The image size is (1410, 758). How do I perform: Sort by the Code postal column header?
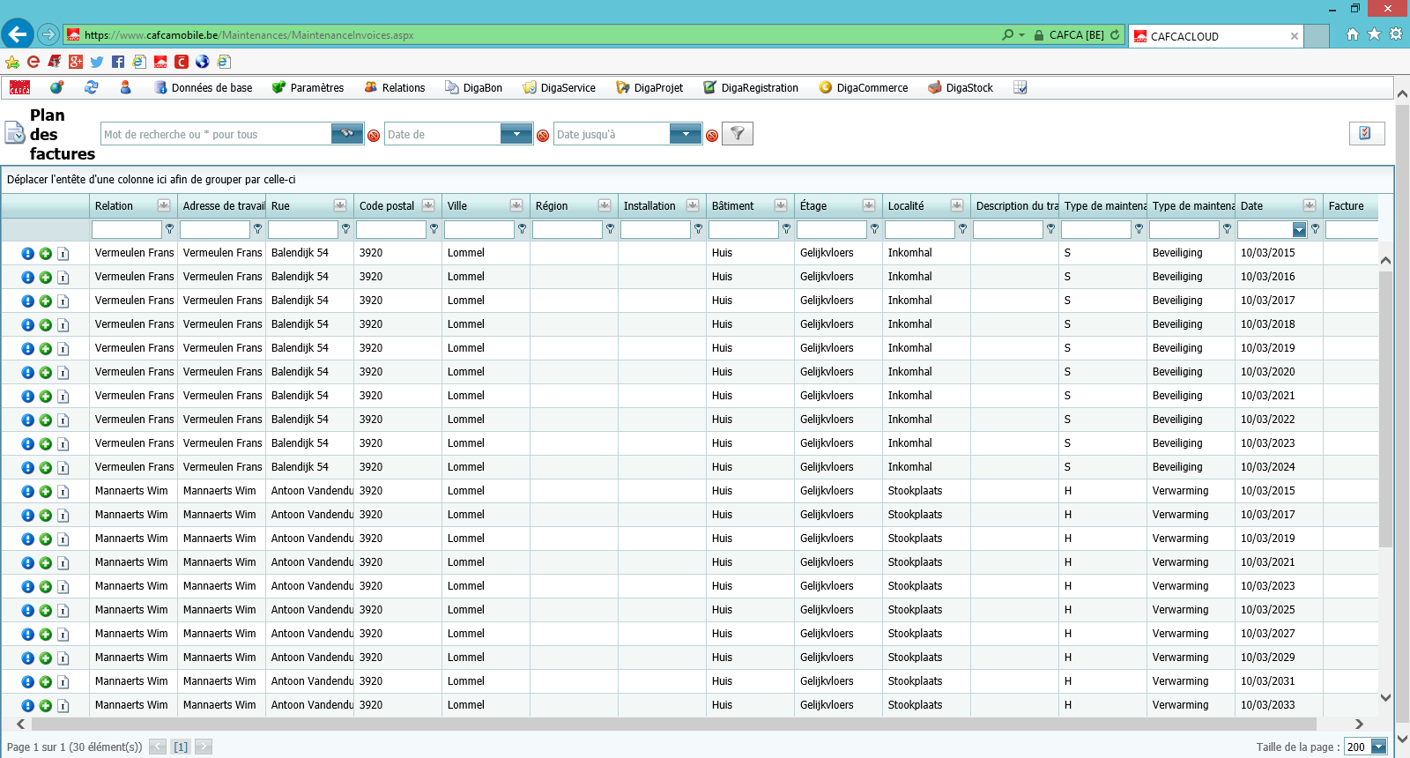pos(386,205)
